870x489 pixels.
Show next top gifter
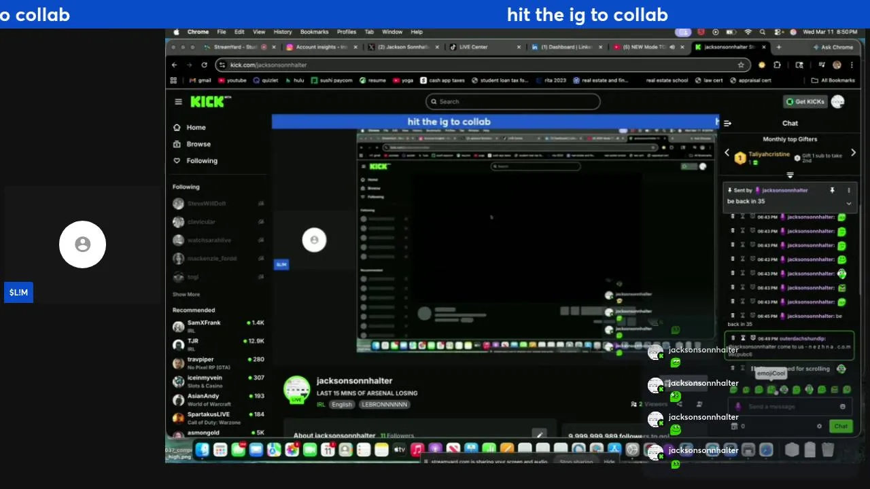853,153
